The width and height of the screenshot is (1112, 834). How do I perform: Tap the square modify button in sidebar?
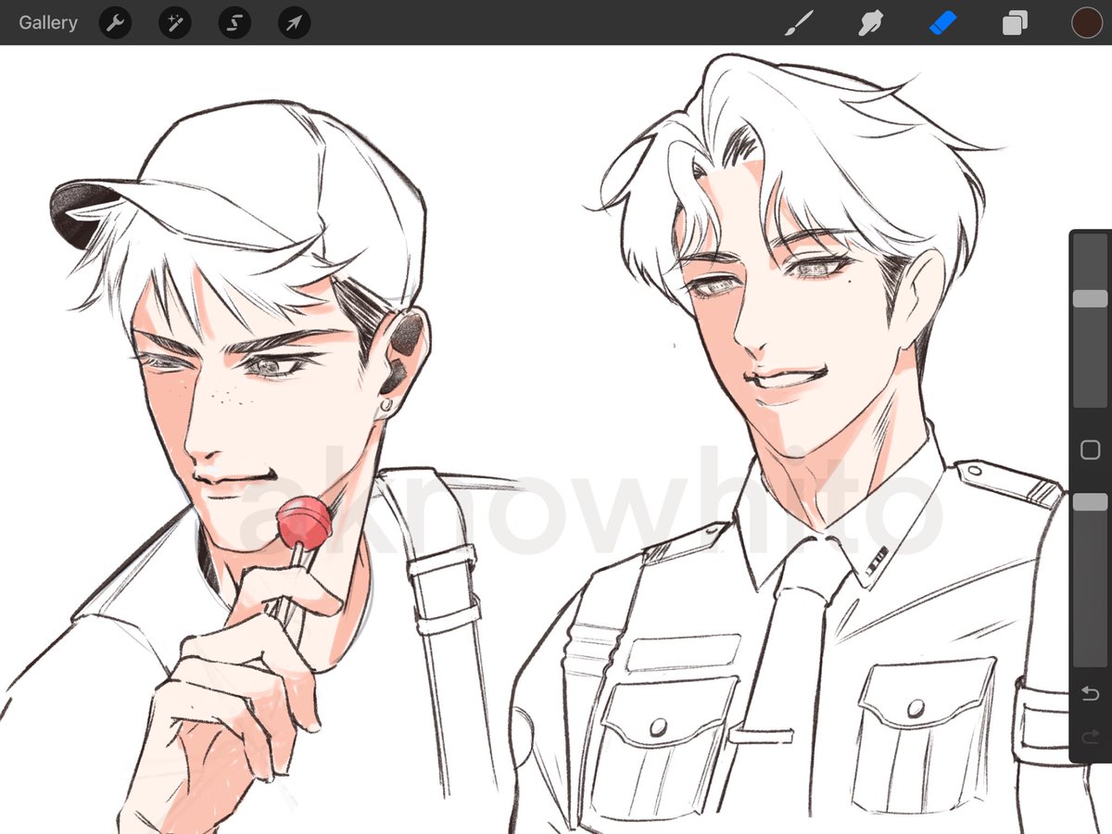point(1090,450)
